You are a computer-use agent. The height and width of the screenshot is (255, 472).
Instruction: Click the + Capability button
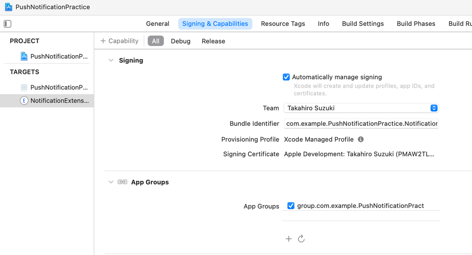119,41
